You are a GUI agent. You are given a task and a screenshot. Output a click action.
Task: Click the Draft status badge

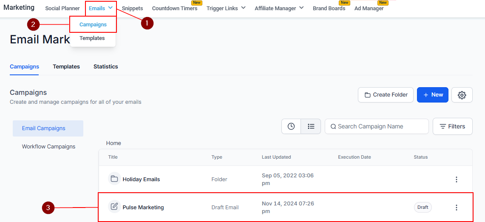[x=423, y=208]
